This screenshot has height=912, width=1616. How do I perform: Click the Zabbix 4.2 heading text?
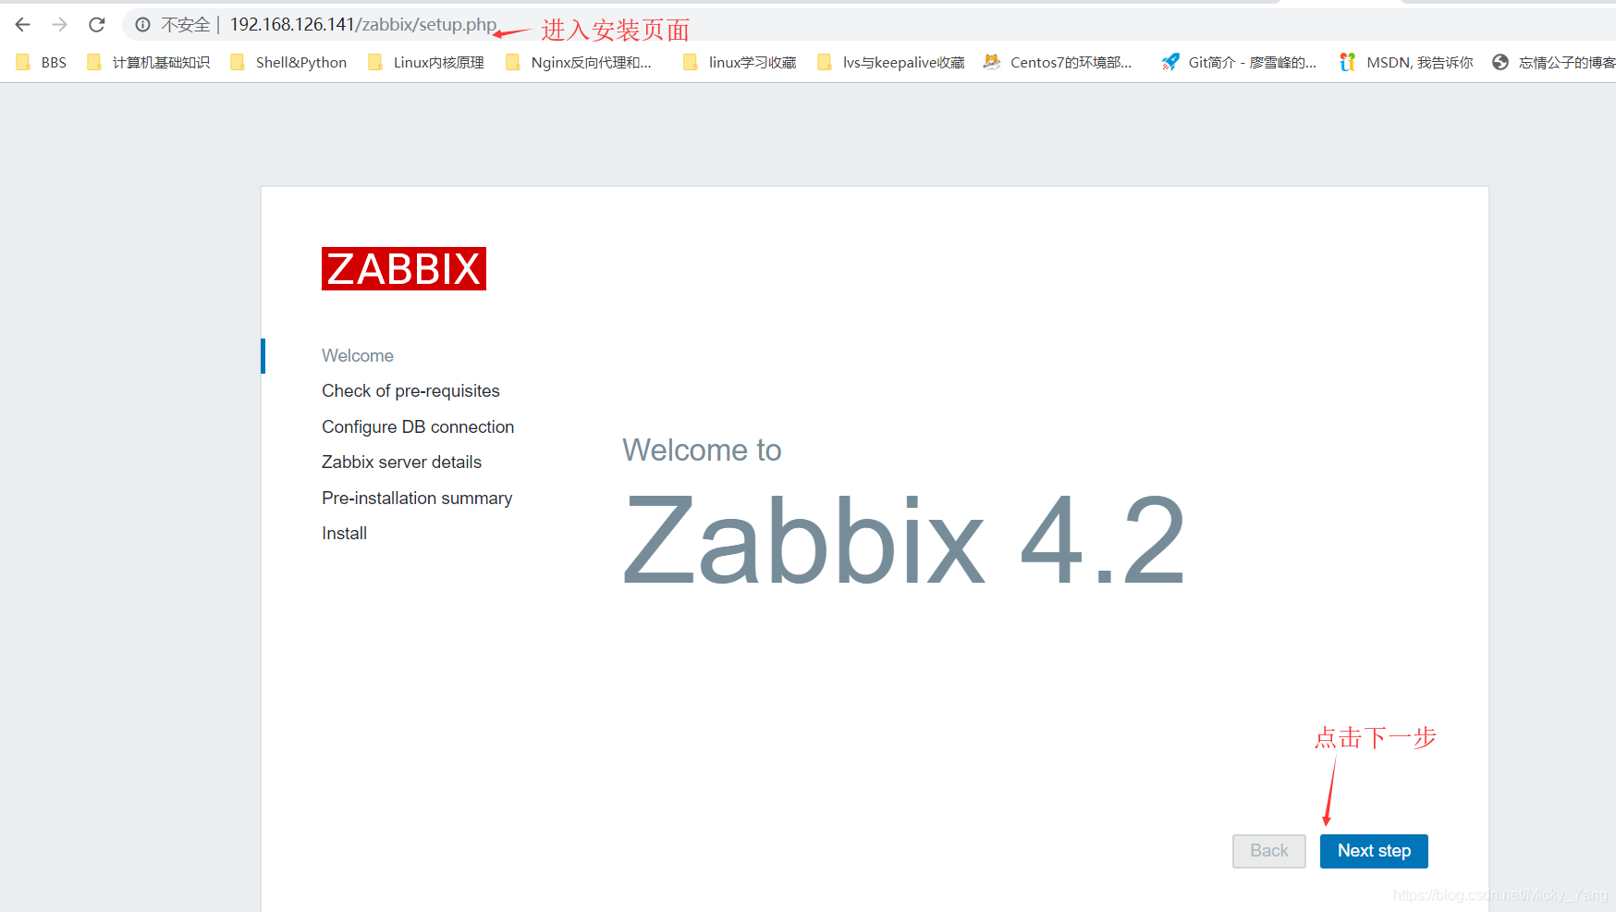pos(904,540)
